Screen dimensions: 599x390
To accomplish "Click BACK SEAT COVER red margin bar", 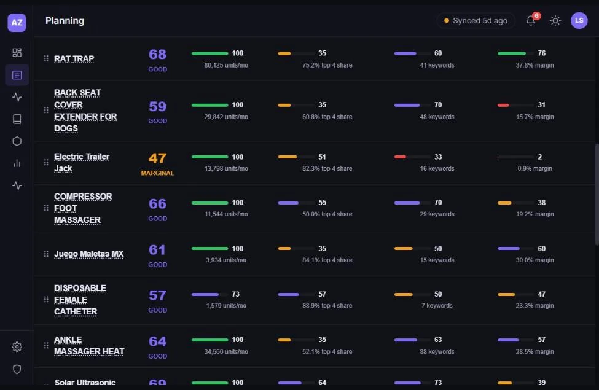I will (x=503, y=105).
